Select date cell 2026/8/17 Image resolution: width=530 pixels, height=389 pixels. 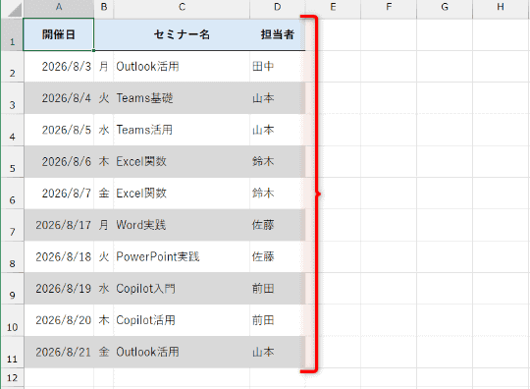coord(59,225)
